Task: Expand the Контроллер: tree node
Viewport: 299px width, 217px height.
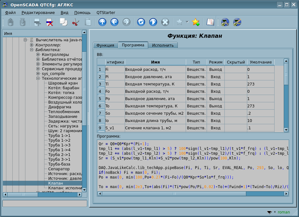Action: coord(32,45)
